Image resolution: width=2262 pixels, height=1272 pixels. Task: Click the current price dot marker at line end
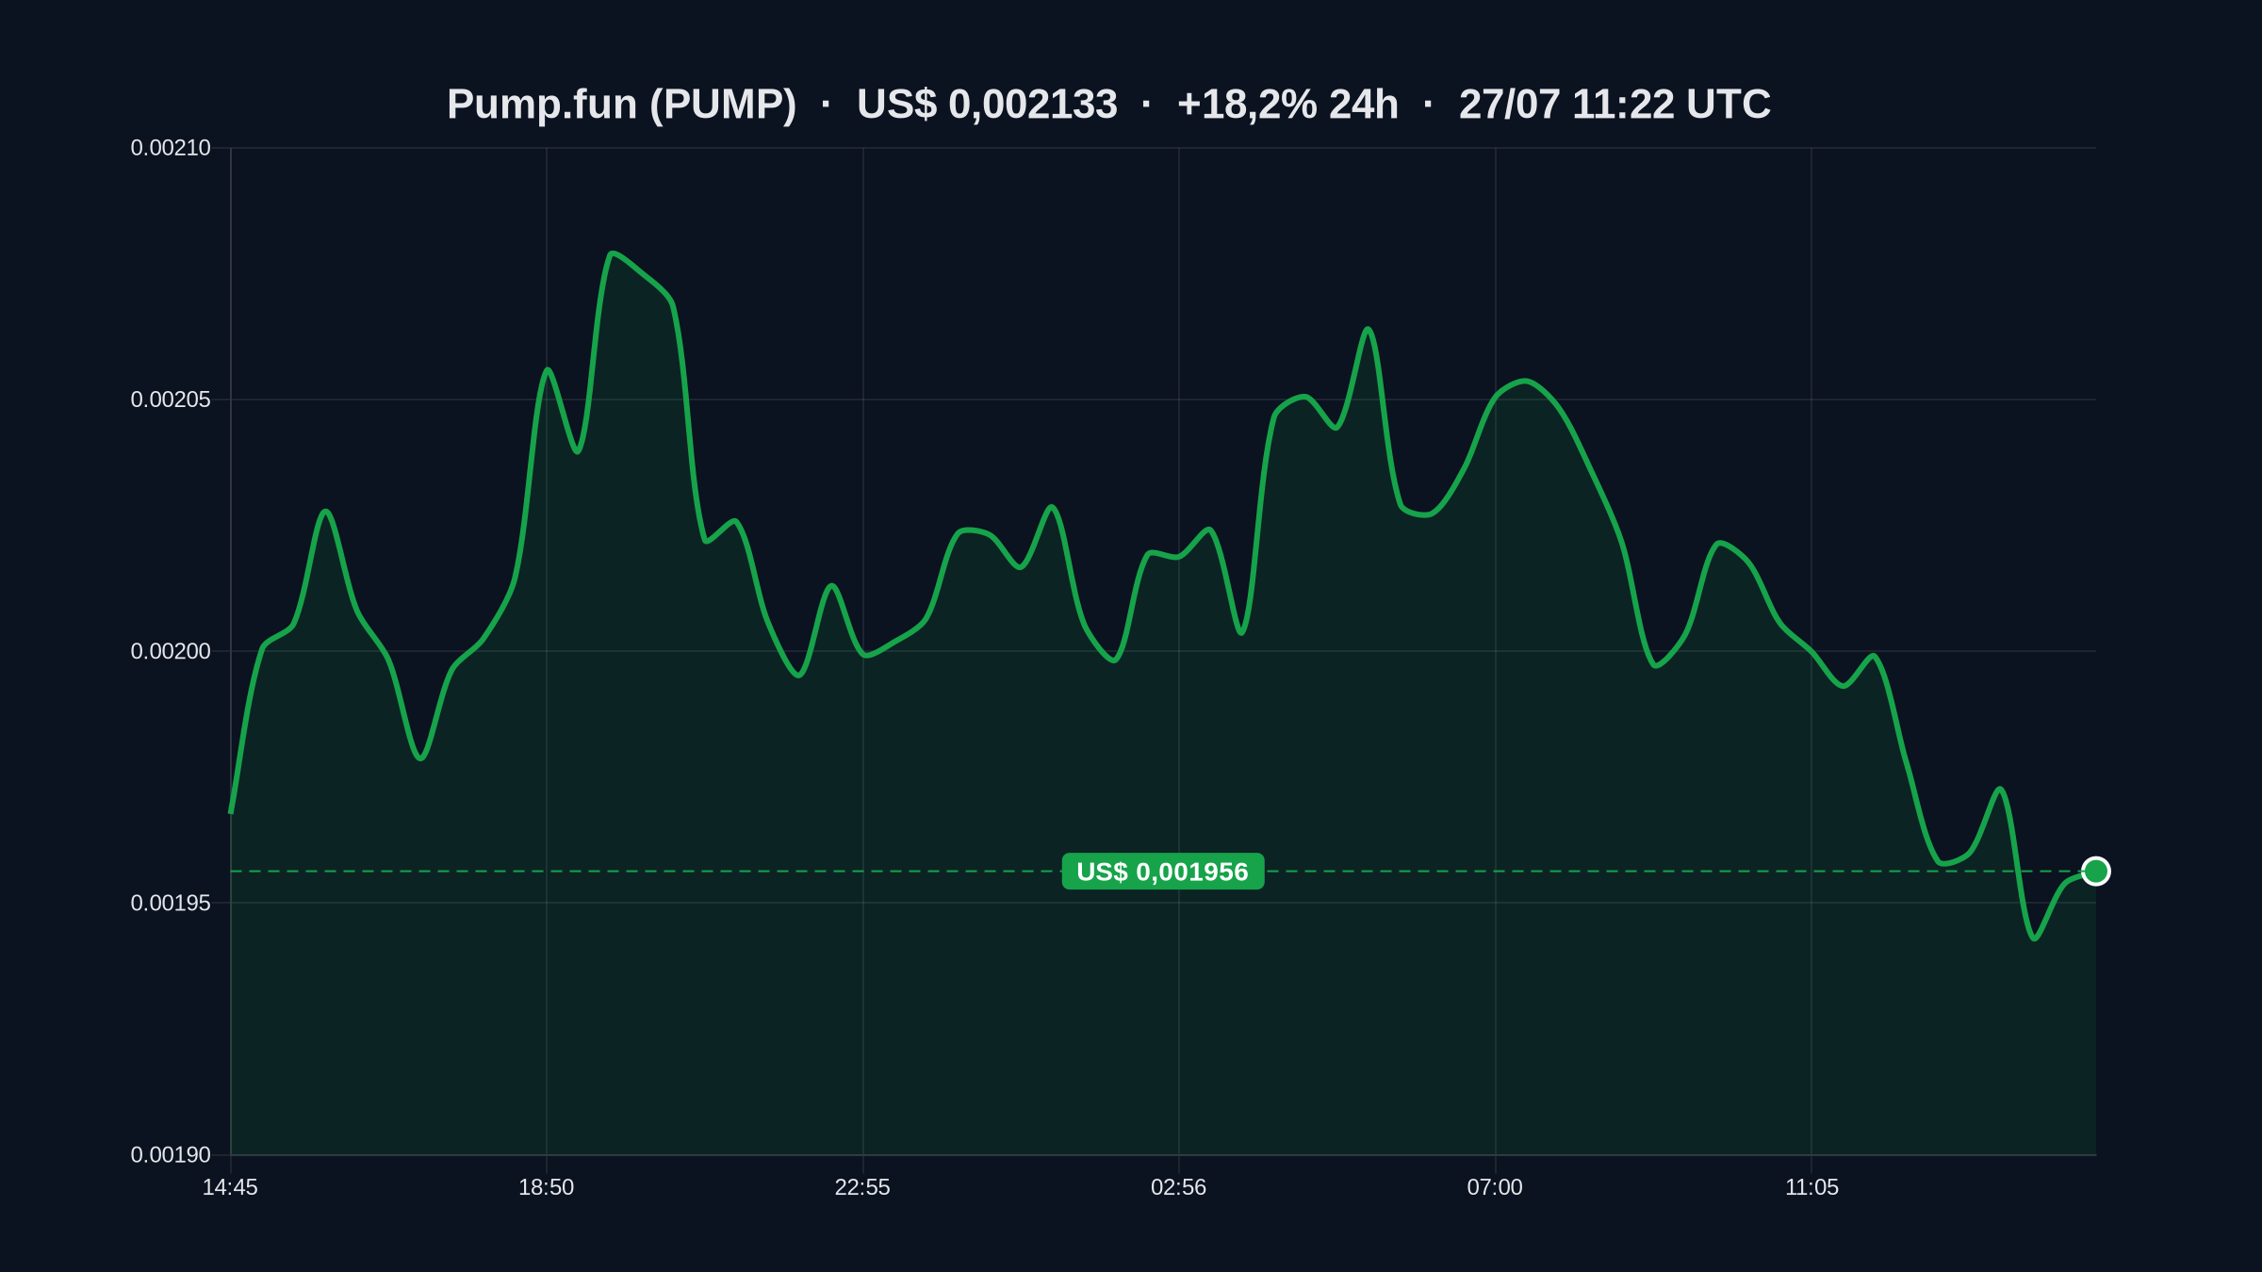tap(2096, 872)
